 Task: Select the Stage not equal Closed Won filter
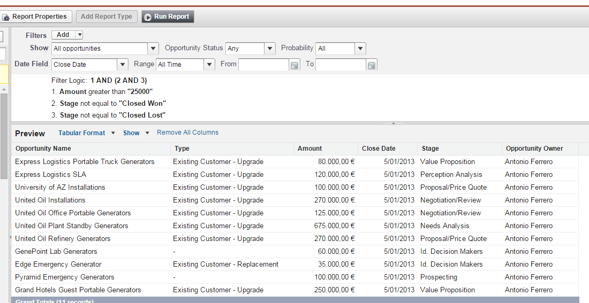pos(112,103)
